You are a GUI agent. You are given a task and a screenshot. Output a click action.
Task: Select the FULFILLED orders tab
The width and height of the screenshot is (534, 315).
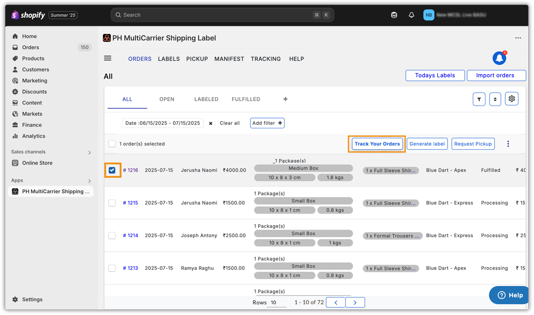click(246, 99)
